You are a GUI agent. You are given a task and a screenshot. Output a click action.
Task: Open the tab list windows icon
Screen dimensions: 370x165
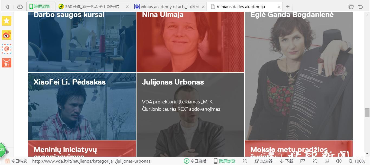351,7
